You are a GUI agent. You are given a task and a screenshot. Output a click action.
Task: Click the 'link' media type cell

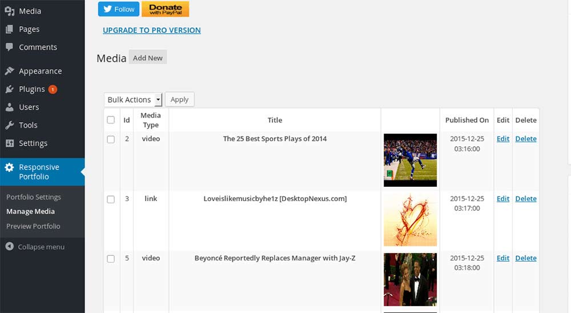coord(151,199)
